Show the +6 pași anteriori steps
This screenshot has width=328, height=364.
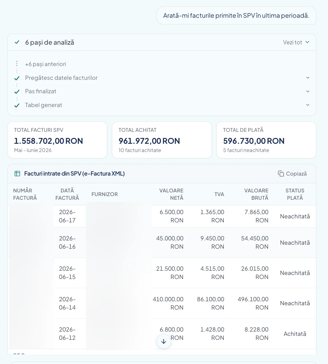[46, 64]
